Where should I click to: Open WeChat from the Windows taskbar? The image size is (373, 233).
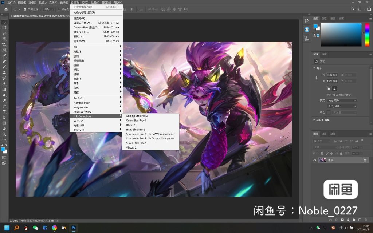(x=35, y=228)
